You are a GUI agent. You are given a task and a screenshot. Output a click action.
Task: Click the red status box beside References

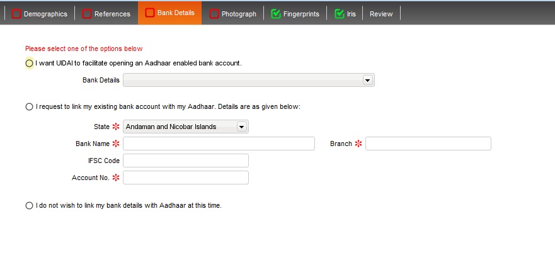click(87, 14)
